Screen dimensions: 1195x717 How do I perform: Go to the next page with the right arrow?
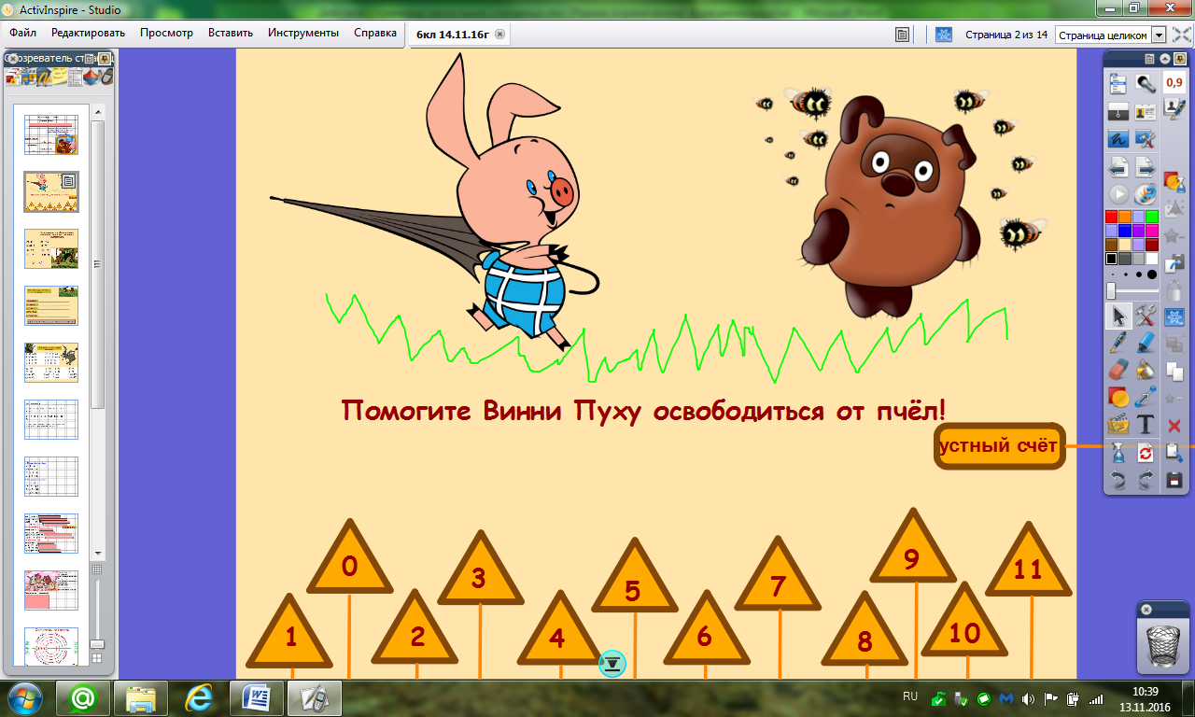(x=1146, y=168)
